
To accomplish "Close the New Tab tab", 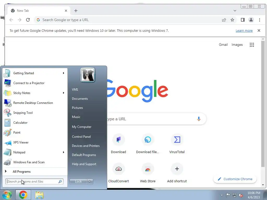I will pyautogui.click(x=66, y=11).
